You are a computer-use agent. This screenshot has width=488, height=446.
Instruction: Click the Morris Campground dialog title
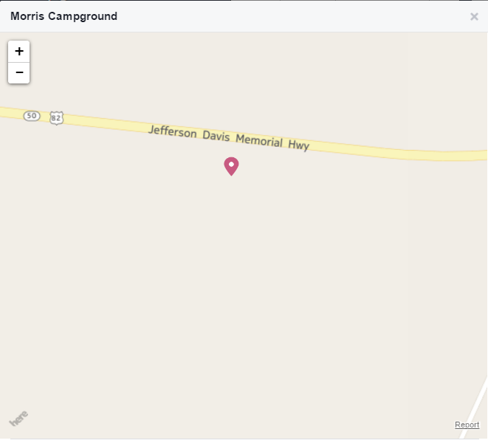click(x=63, y=16)
